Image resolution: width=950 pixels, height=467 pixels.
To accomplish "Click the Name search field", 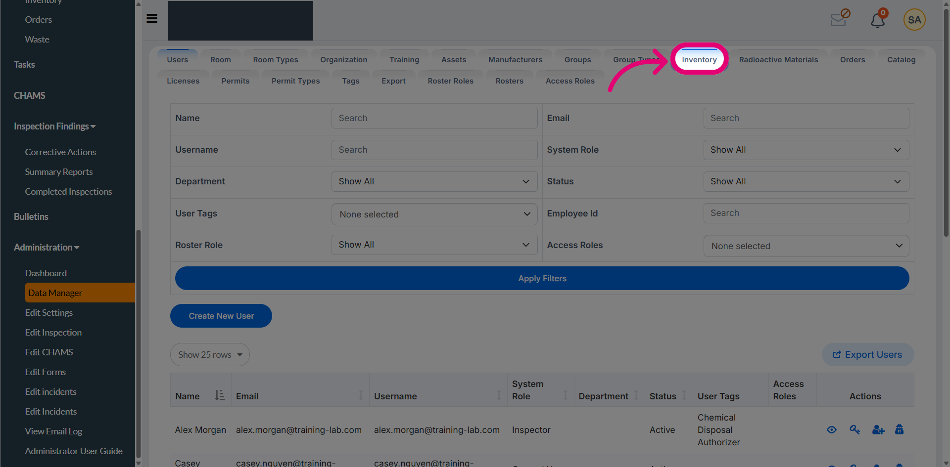I will coord(434,118).
